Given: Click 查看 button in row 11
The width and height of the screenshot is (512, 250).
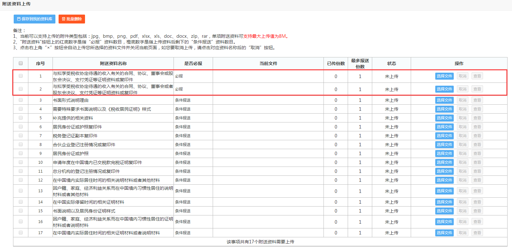Looking at the screenshot, I should pyautogui.click(x=477, y=171).
